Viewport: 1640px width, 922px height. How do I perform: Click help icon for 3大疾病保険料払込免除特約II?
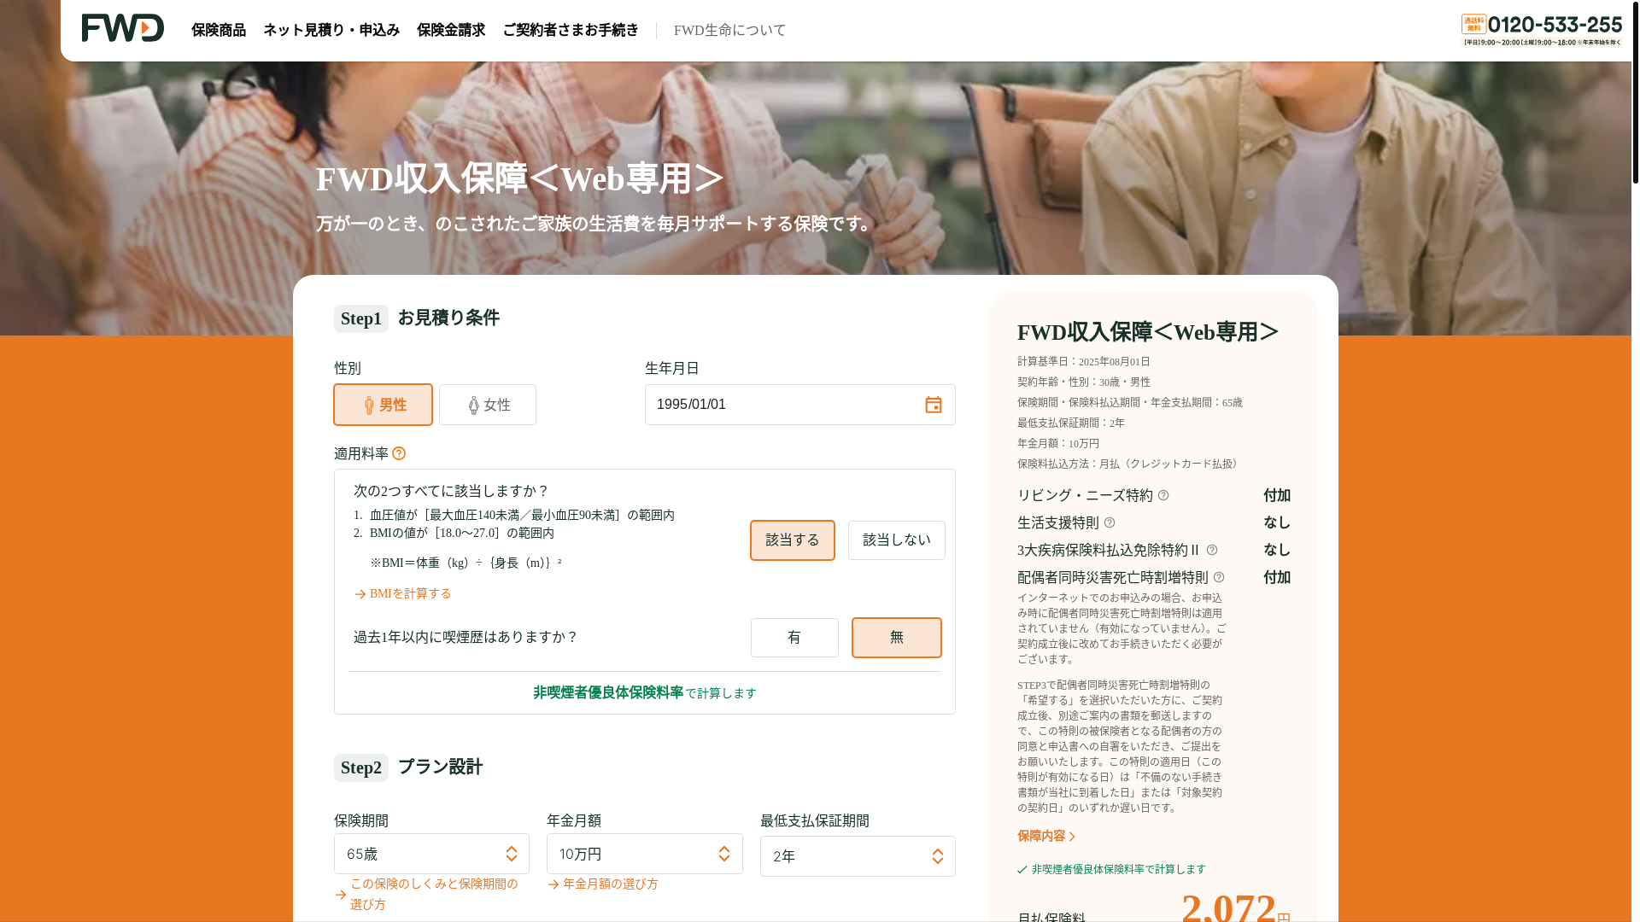point(1212,550)
